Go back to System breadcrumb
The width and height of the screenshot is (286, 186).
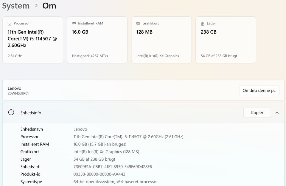(16, 6)
